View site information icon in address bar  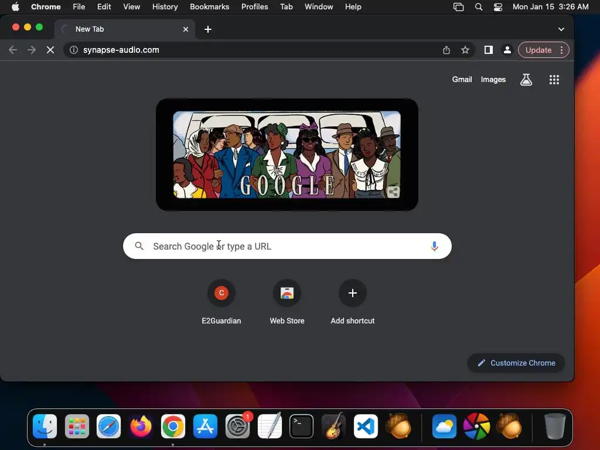pyautogui.click(x=74, y=50)
